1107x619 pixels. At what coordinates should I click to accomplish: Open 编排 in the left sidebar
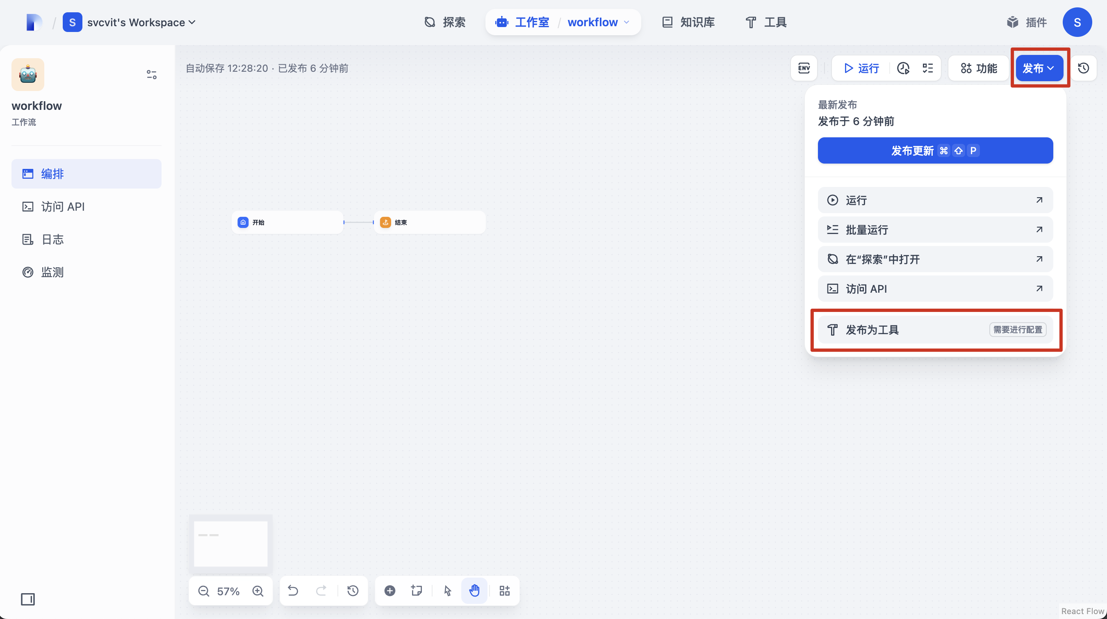(52, 173)
